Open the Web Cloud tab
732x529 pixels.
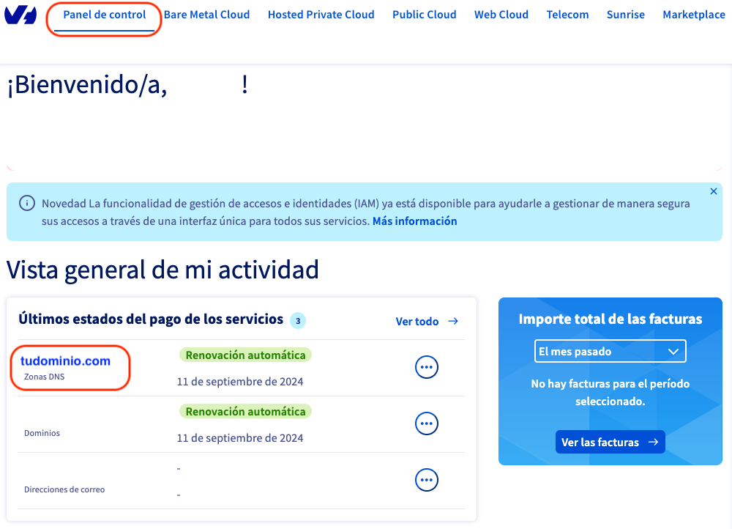pos(501,15)
